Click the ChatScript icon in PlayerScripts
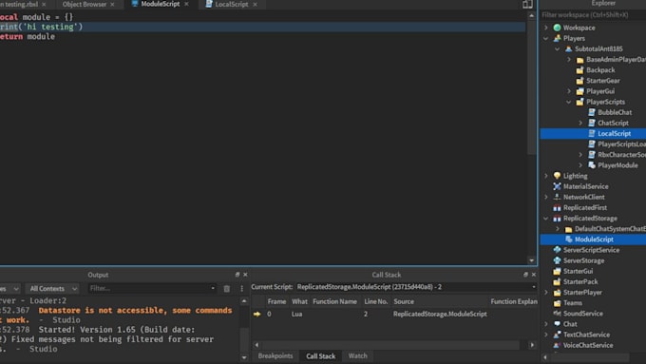The image size is (646, 364). point(592,123)
